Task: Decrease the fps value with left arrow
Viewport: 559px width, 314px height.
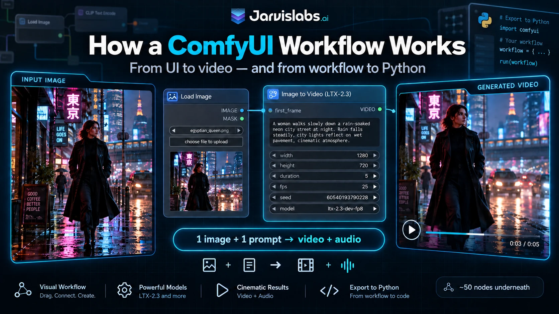Action: click(274, 187)
